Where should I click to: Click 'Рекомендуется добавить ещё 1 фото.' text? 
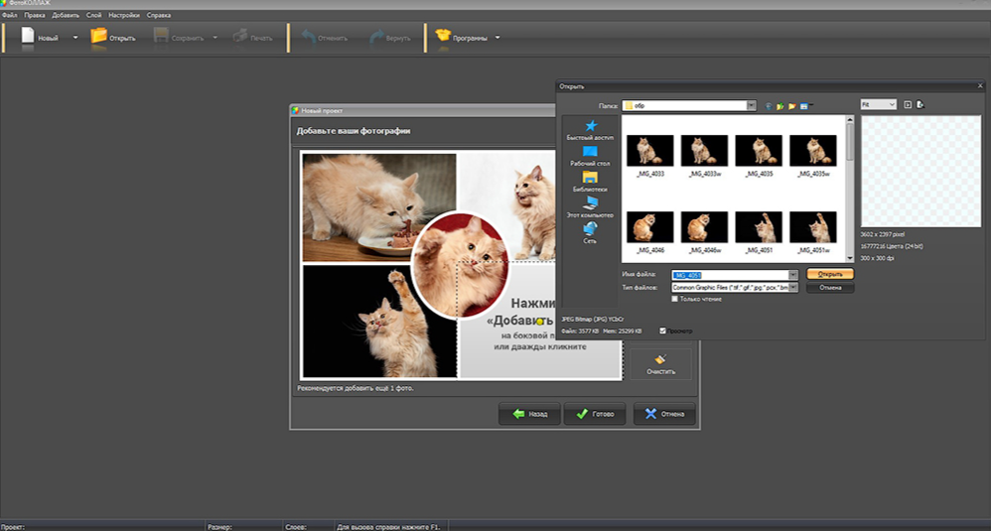coord(354,388)
